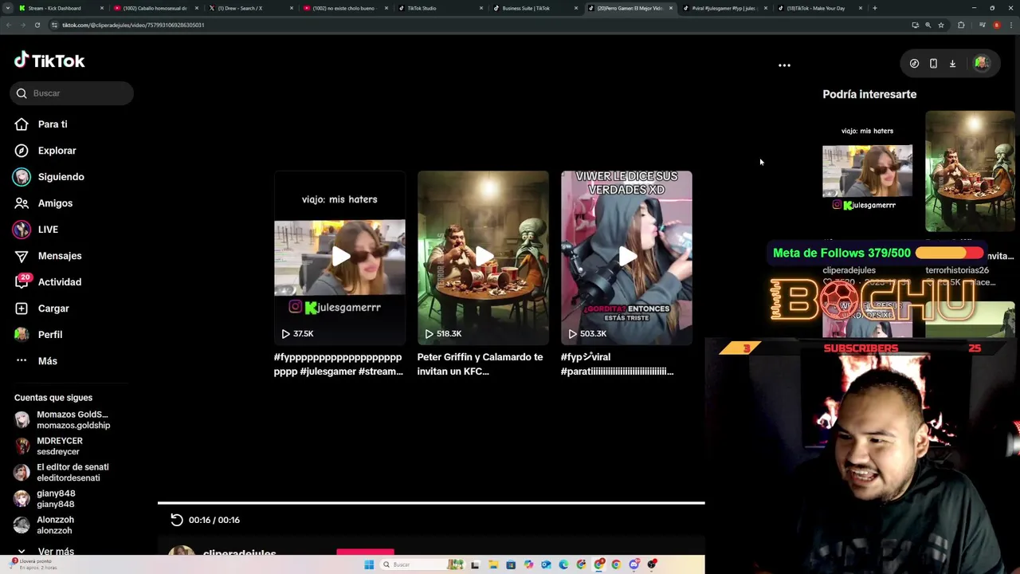Click the coin icon in top right toolbar
Viewport: 1020px width, 574px height.
tap(914, 64)
